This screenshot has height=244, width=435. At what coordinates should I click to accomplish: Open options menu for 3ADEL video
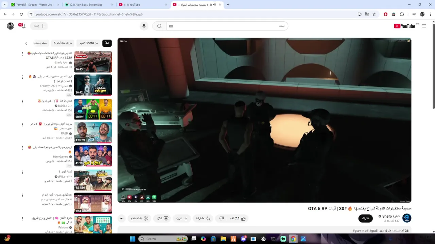pos(23,101)
